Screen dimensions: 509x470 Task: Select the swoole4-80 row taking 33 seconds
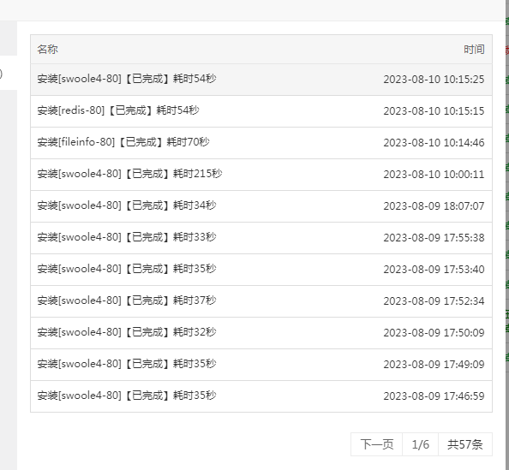261,238
